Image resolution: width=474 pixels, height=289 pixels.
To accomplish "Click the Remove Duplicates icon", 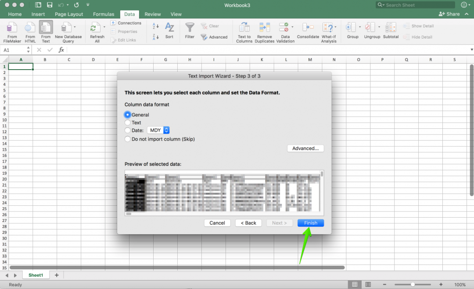I will pos(265,28).
